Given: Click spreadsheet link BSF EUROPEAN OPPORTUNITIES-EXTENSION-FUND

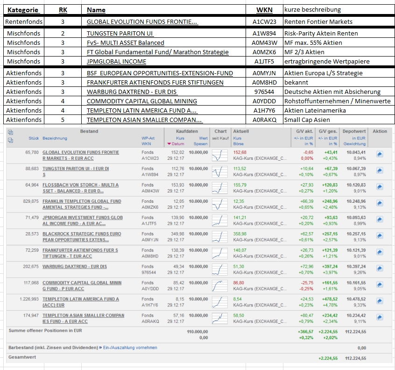Looking at the screenshot, I should point(160,73).
